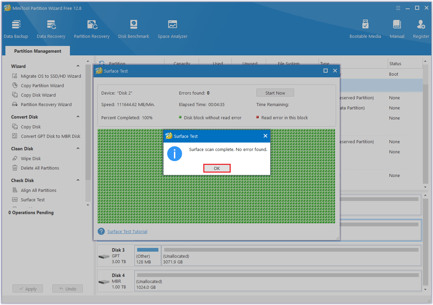Click the Surface Test sidebar icon
This screenshot has width=433, height=305.
point(15,200)
